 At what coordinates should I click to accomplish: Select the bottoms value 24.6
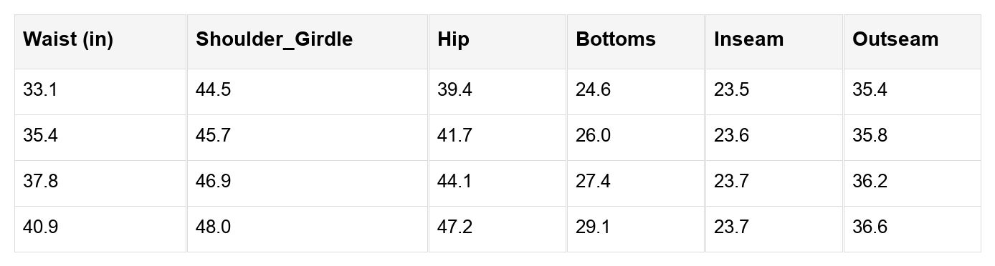click(636, 92)
